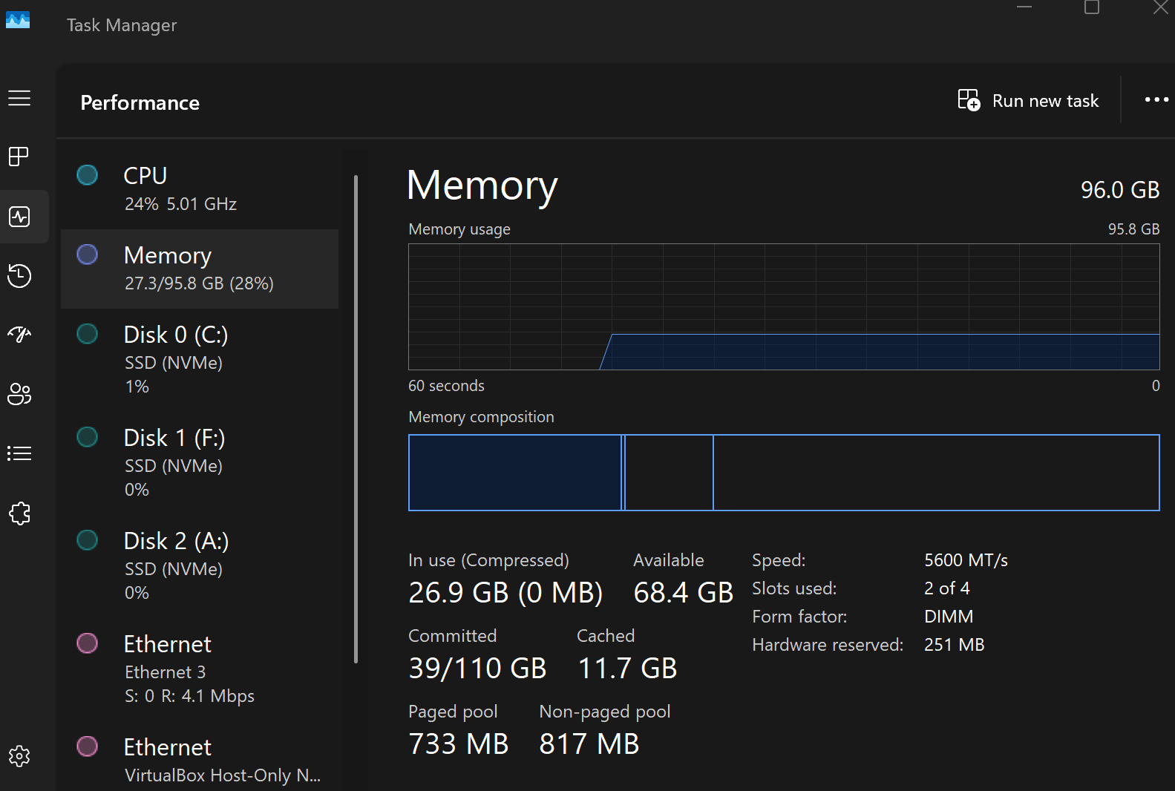Click the Performance page heading

point(140,102)
